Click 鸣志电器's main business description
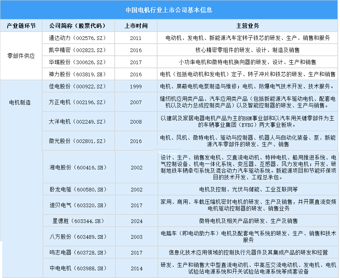Image resolution: width=340 pixels, height=278 pixels. [248, 253]
